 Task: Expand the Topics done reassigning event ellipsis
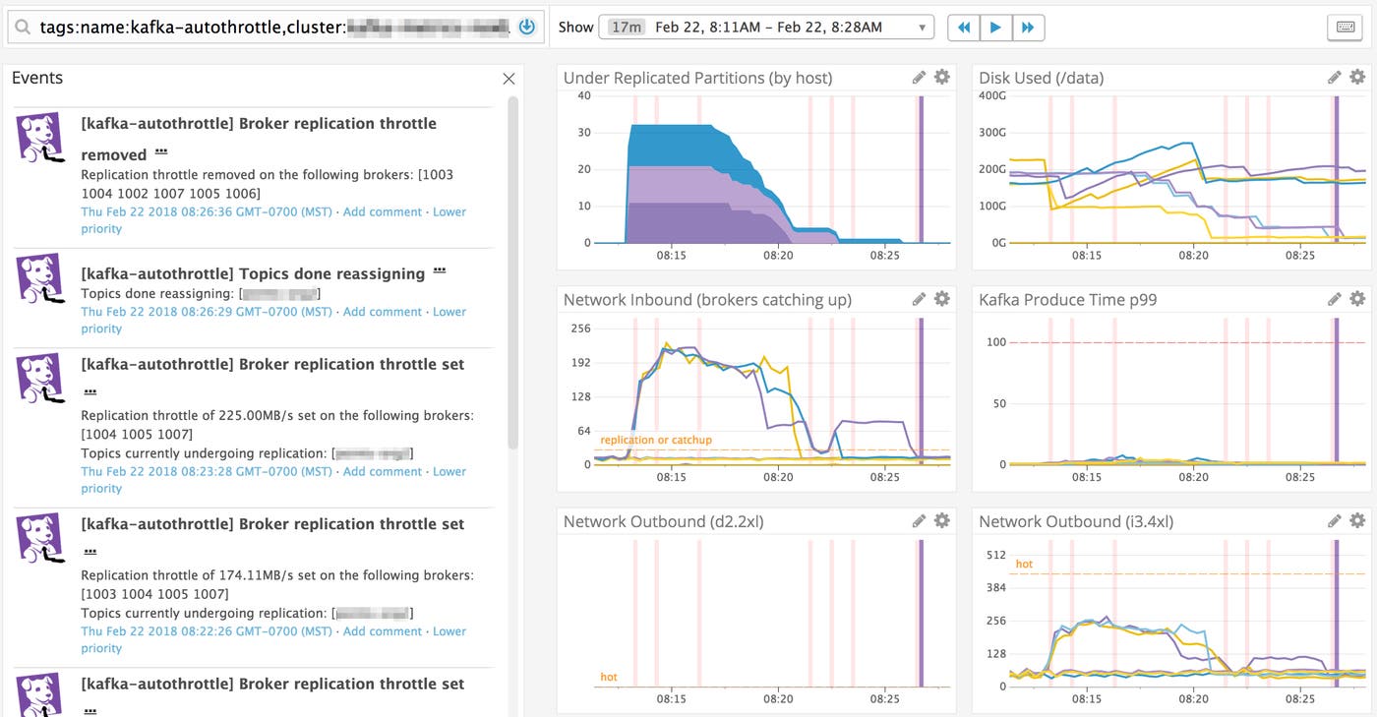click(x=440, y=271)
